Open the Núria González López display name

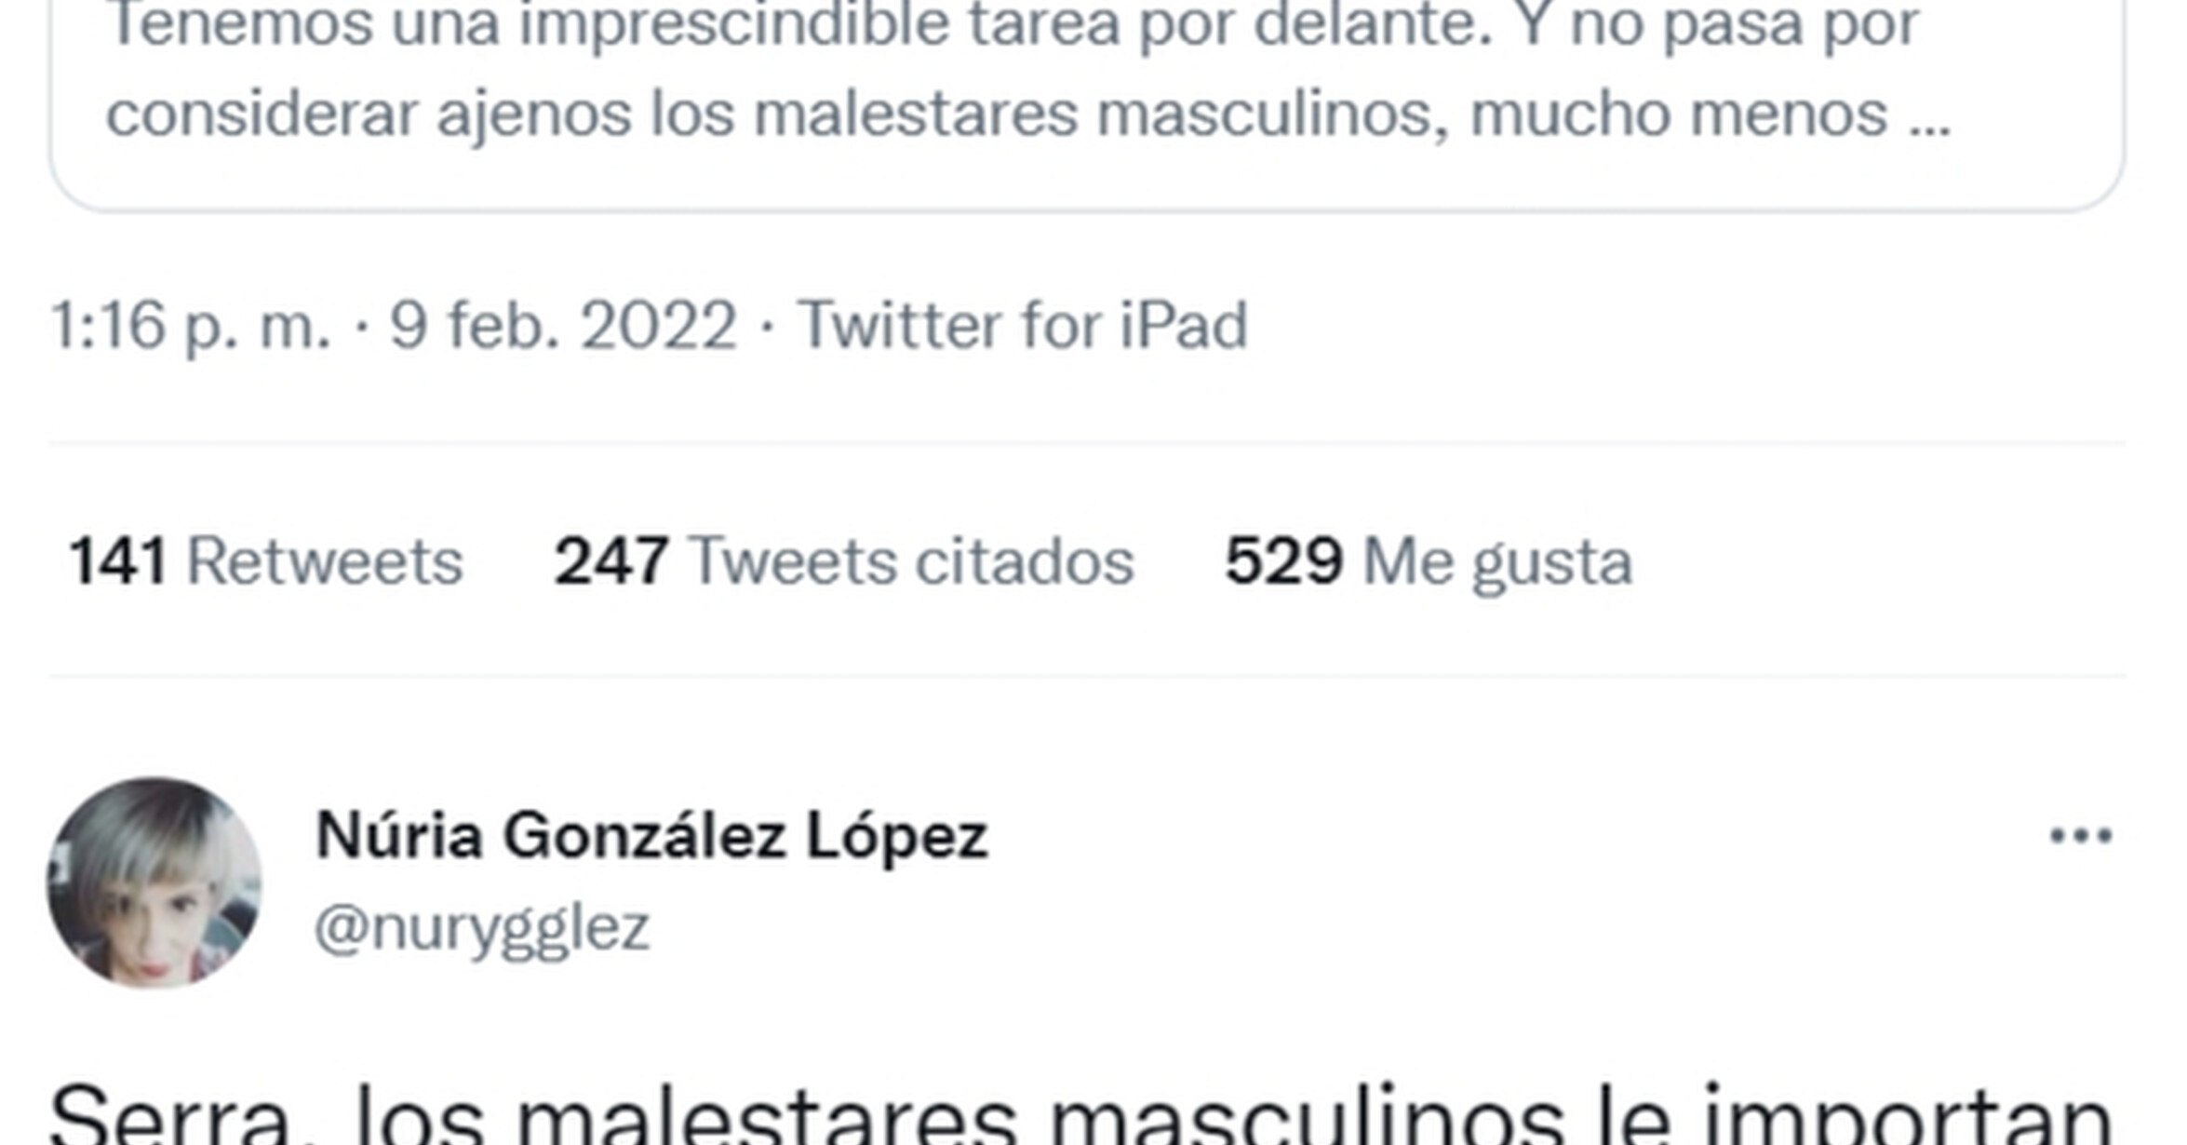coord(651,836)
